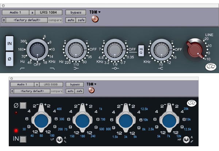The height and width of the screenshot is (151, 219).
Task: Click the preset stepper arrows in URS 1084 window
Action: pyautogui.click(x=4, y=20)
